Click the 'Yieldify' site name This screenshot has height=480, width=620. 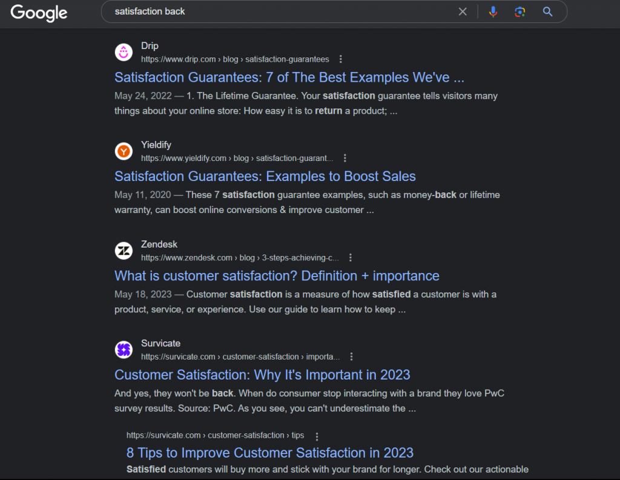click(x=156, y=145)
